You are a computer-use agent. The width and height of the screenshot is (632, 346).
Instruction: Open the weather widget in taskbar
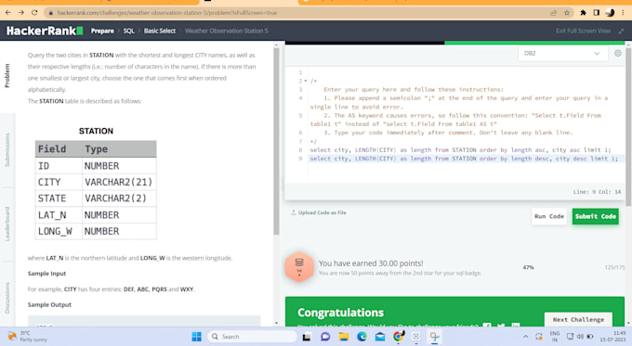point(27,337)
